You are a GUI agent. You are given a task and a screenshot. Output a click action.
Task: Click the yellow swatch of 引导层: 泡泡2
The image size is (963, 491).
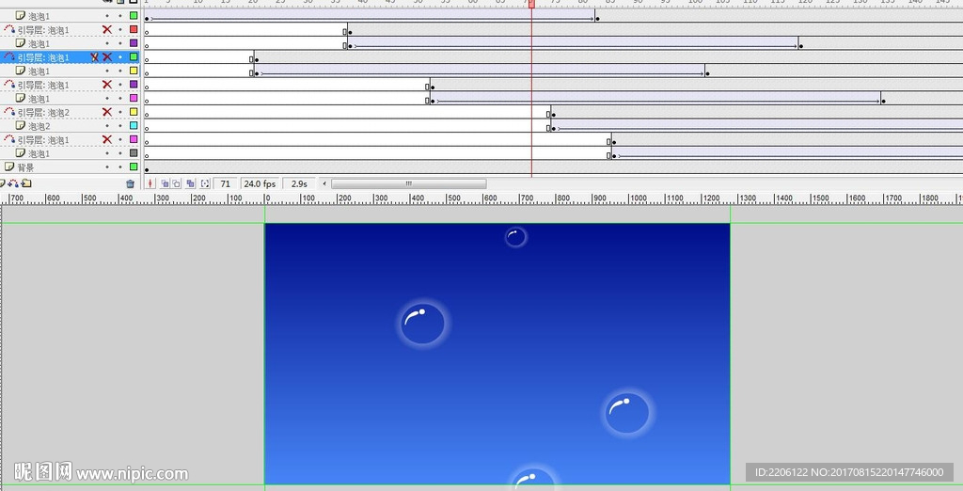tap(134, 112)
